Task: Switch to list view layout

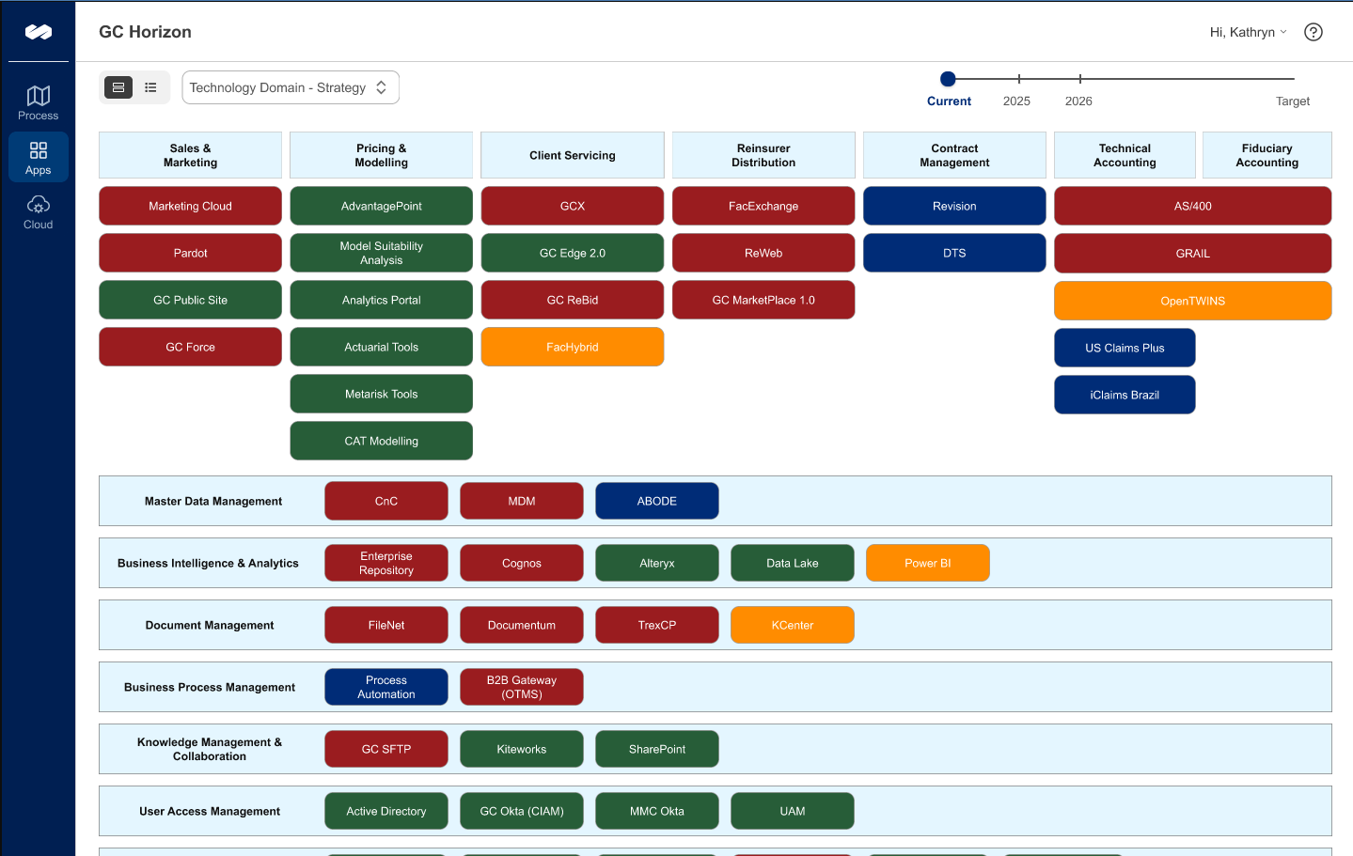Action: point(150,87)
